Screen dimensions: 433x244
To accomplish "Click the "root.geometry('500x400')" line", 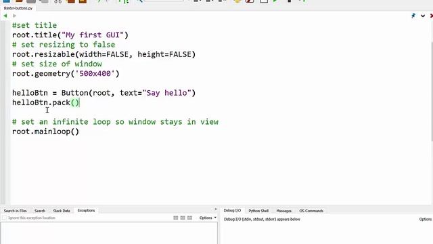I will [66, 74].
